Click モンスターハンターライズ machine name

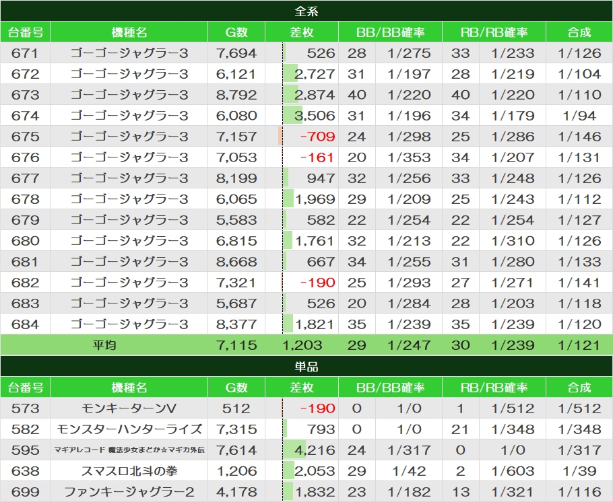tap(129, 429)
